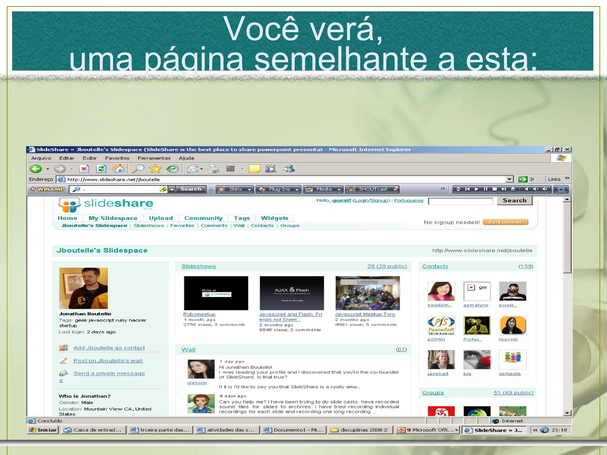Viewport: 607px width, 455px height.
Task: Open the Exibir menu
Action: tap(90, 158)
